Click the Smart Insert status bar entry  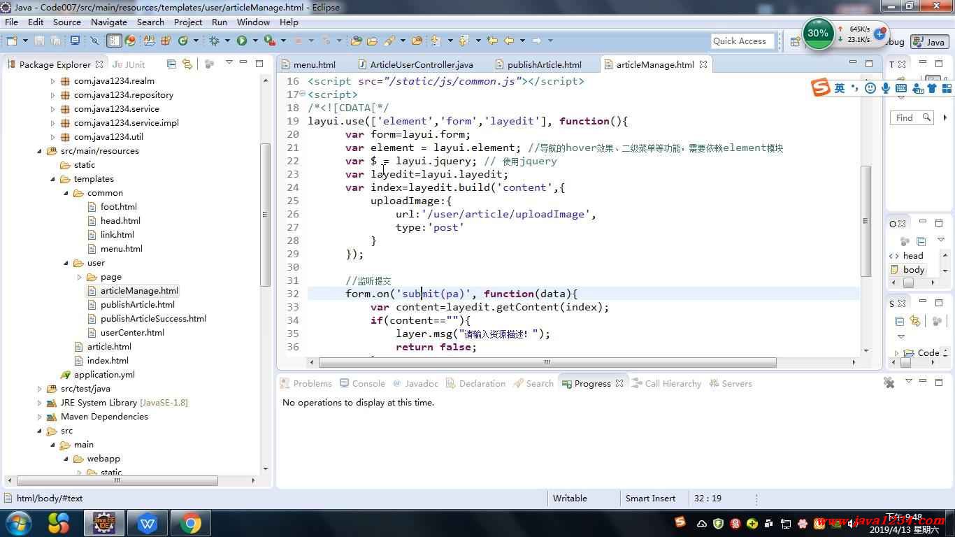pyautogui.click(x=650, y=499)
